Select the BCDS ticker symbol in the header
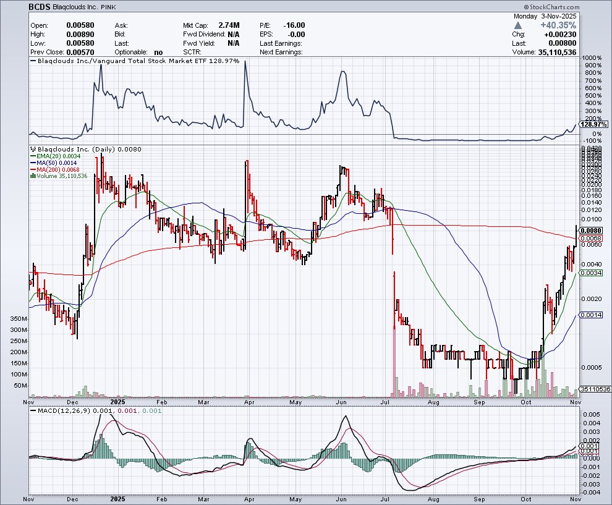The height and width of the screenshot is (505, 612). (x=40, y=7)
